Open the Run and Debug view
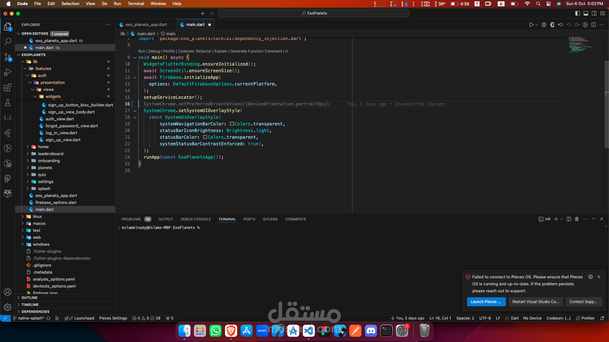This screenshot has width=609, height=342. (8, 72)
